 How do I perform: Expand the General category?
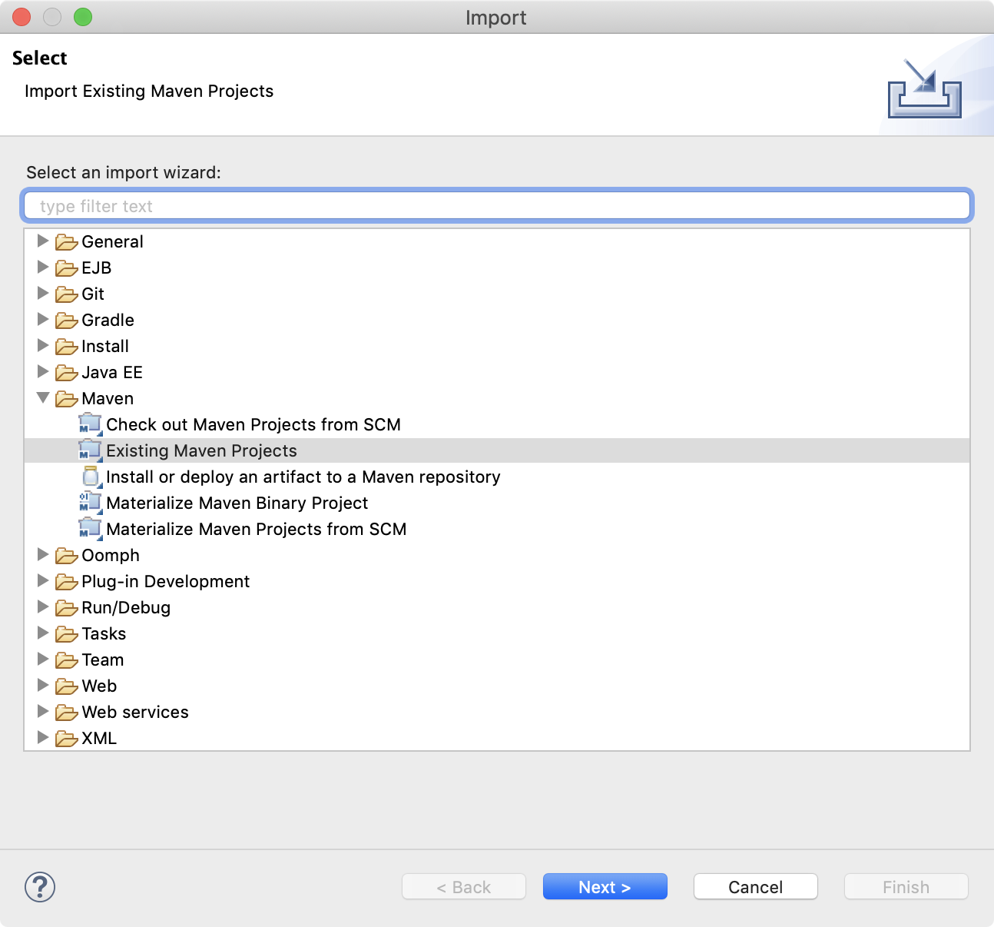pos(43,241)
